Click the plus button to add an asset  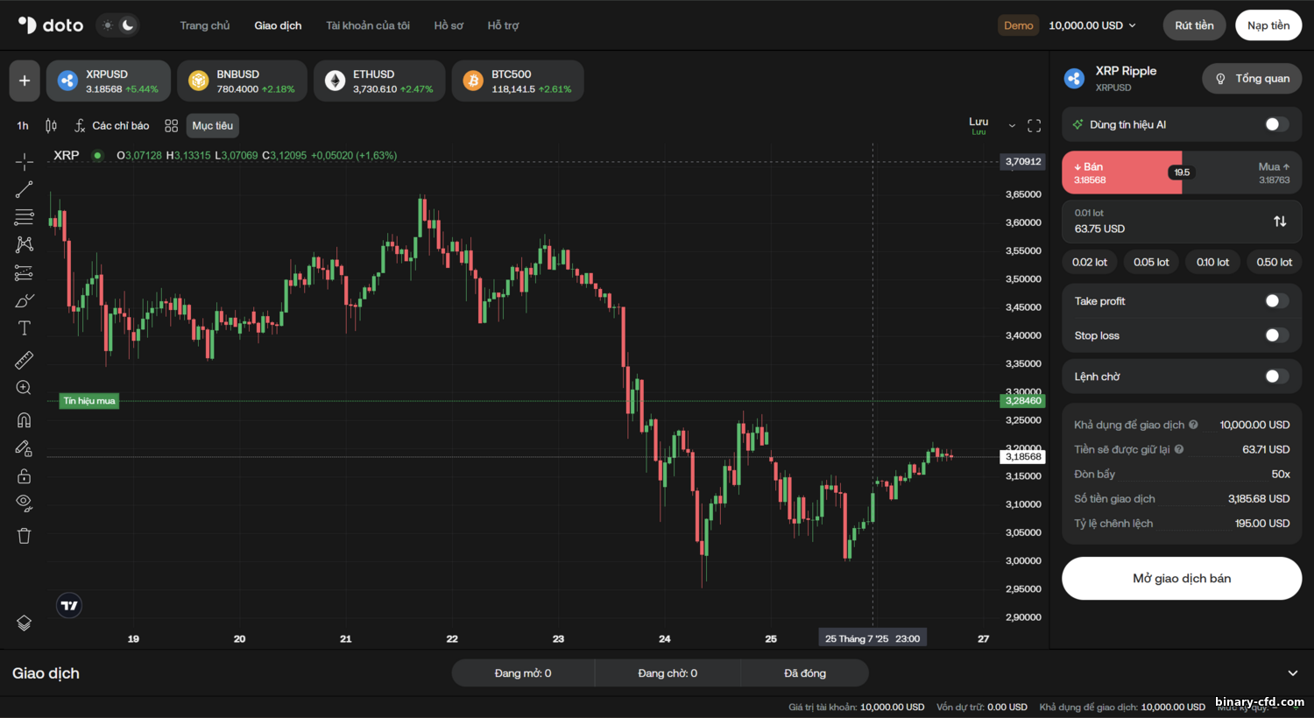click(x=25, y=81)
